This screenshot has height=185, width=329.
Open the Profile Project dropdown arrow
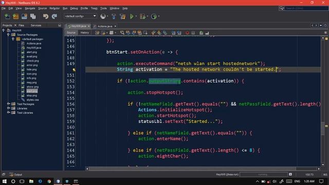click(x=159, y=16)
